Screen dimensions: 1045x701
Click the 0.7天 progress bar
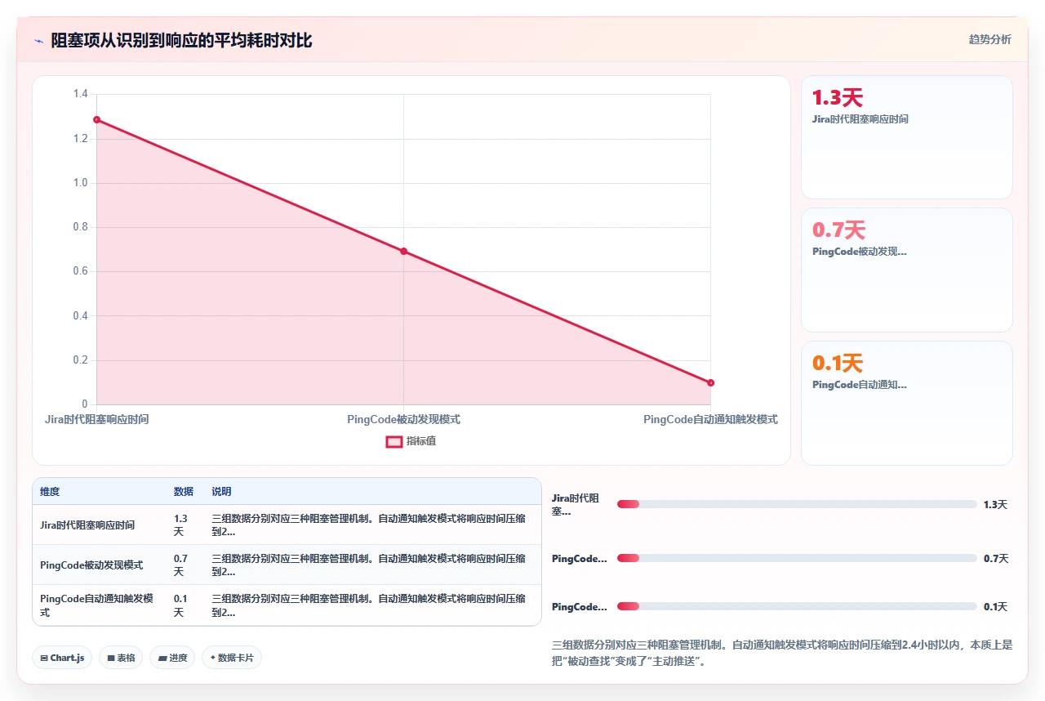[797, 558]
